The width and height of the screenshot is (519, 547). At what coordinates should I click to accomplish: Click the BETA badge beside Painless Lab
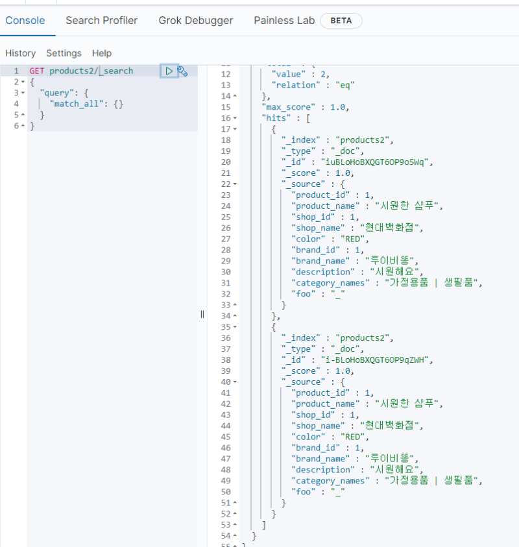click(341, 20)
